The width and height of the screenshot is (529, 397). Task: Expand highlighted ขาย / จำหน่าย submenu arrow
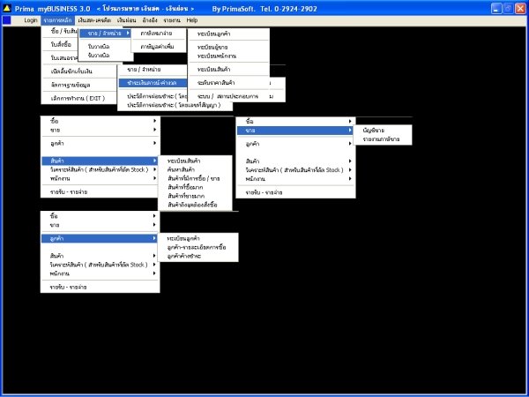click(x=128, y=33)
